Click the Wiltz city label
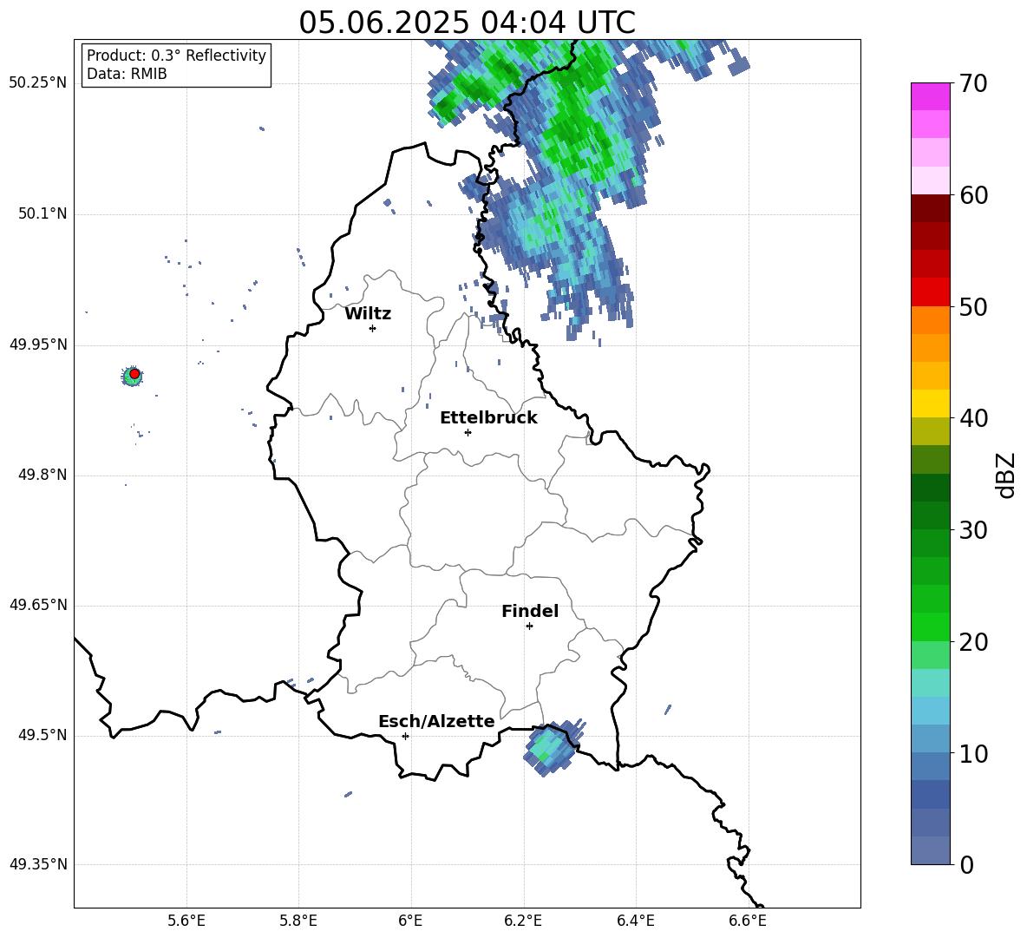Screen dimensions: 1027x938 point(368,314)
